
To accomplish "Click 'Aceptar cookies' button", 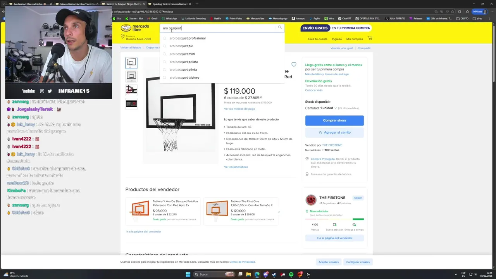I will (x=329, y=262).
